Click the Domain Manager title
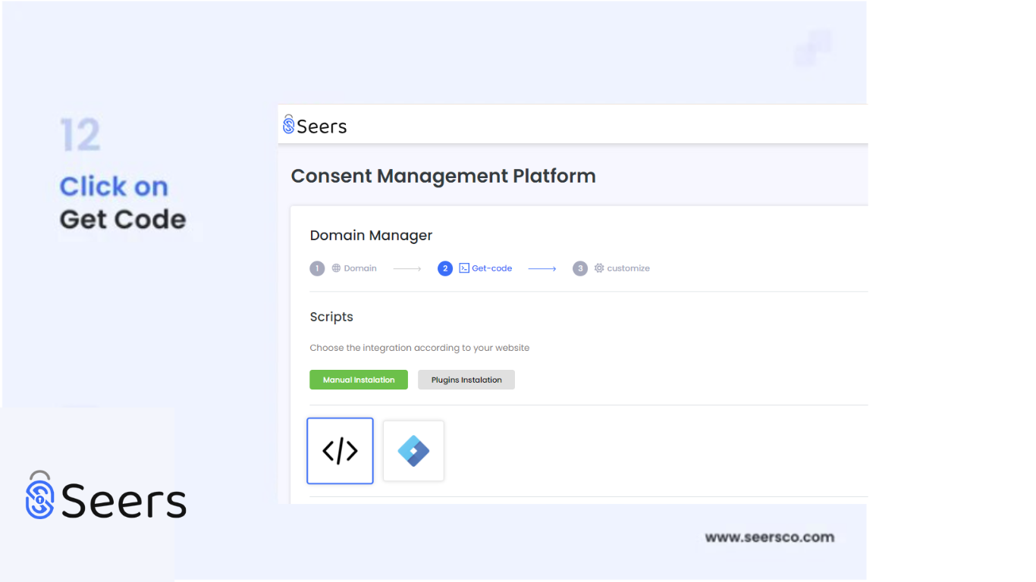The width and height of the screenshot is (1036, 582). coord(371,236)
